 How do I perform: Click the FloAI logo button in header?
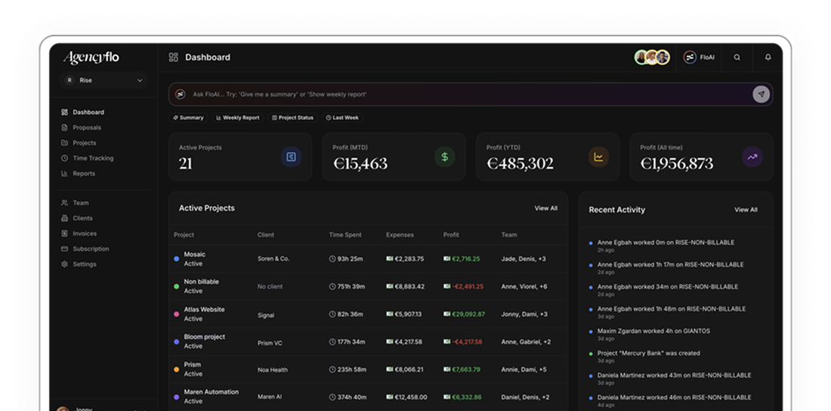699,57
